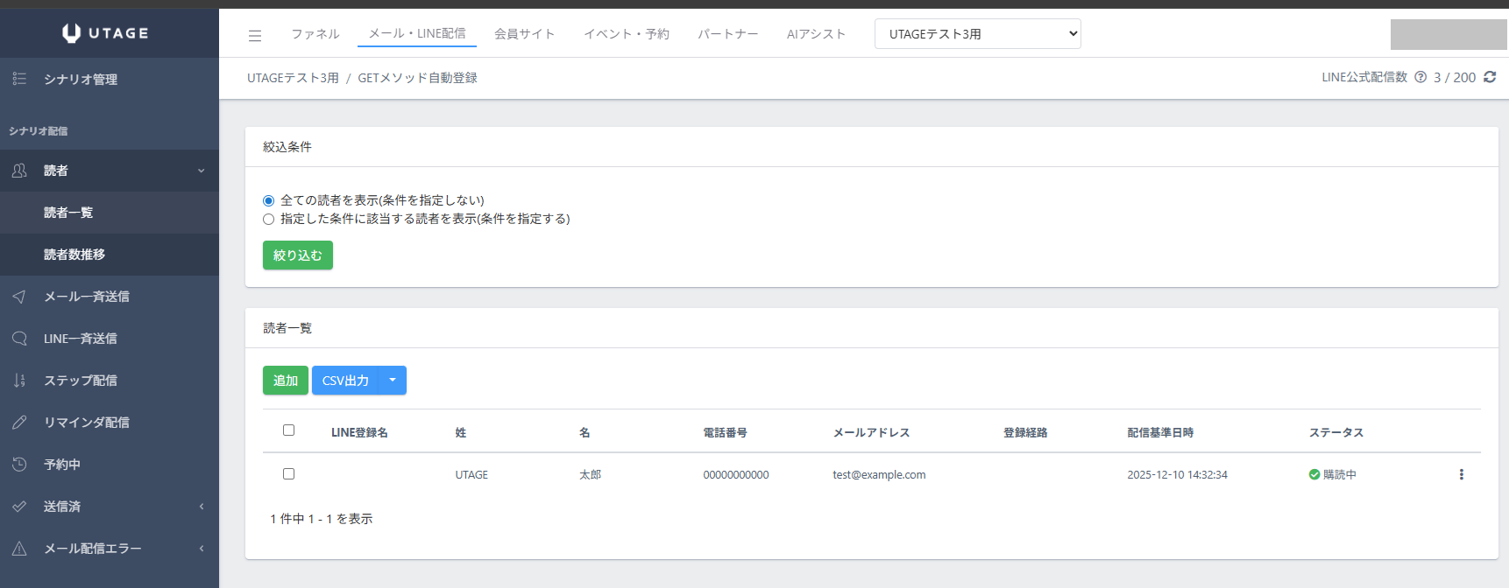Screen dimensions: 1509x588
Task: Open the CSV出力 dropdown arrow
Action: [393, 380]
